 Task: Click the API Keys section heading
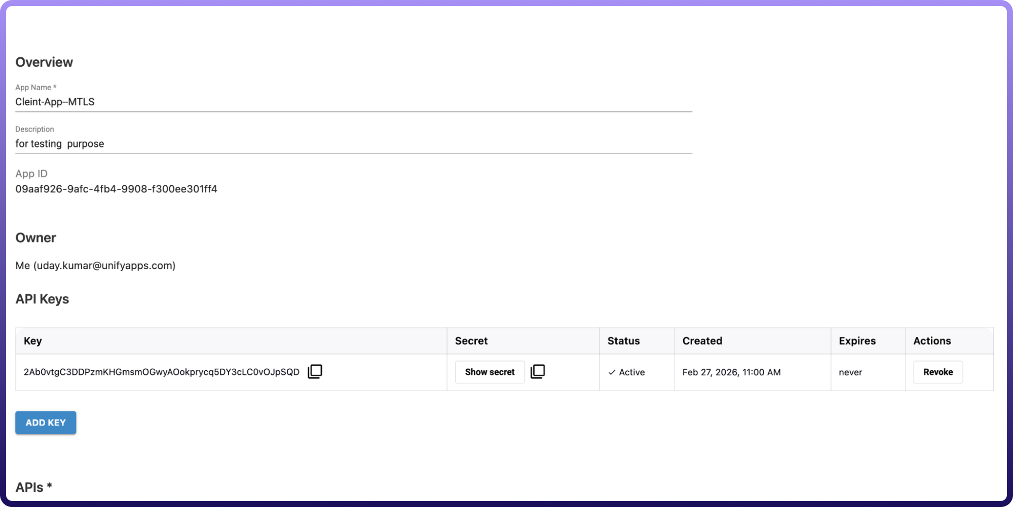42,299
